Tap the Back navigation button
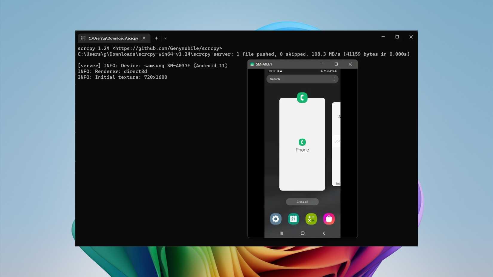This screenshot has width=493, height=277. tap(324, 233)
